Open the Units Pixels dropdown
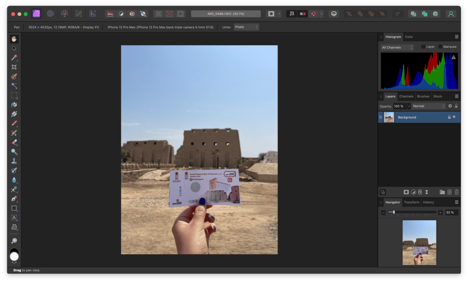The width and height of the screenshot is (468, 282). click(246, 27)
